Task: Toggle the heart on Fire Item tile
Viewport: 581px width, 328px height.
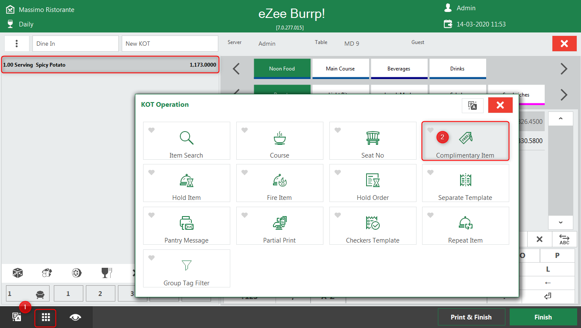Action: point(244,173)
